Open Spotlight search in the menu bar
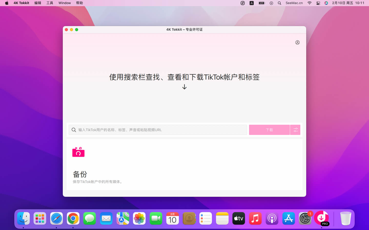Viewport: 369px width, 230px height. coord(280,3)
